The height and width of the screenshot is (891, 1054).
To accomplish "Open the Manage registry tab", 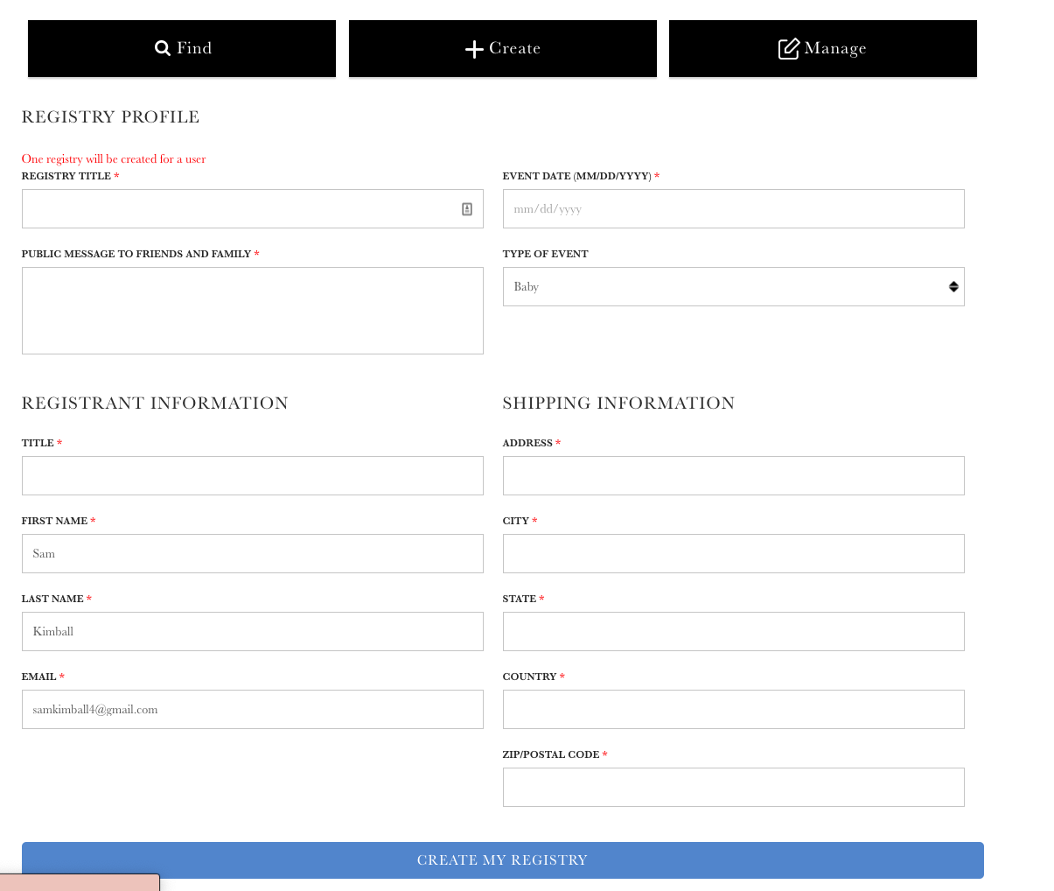I will (823, 48).
